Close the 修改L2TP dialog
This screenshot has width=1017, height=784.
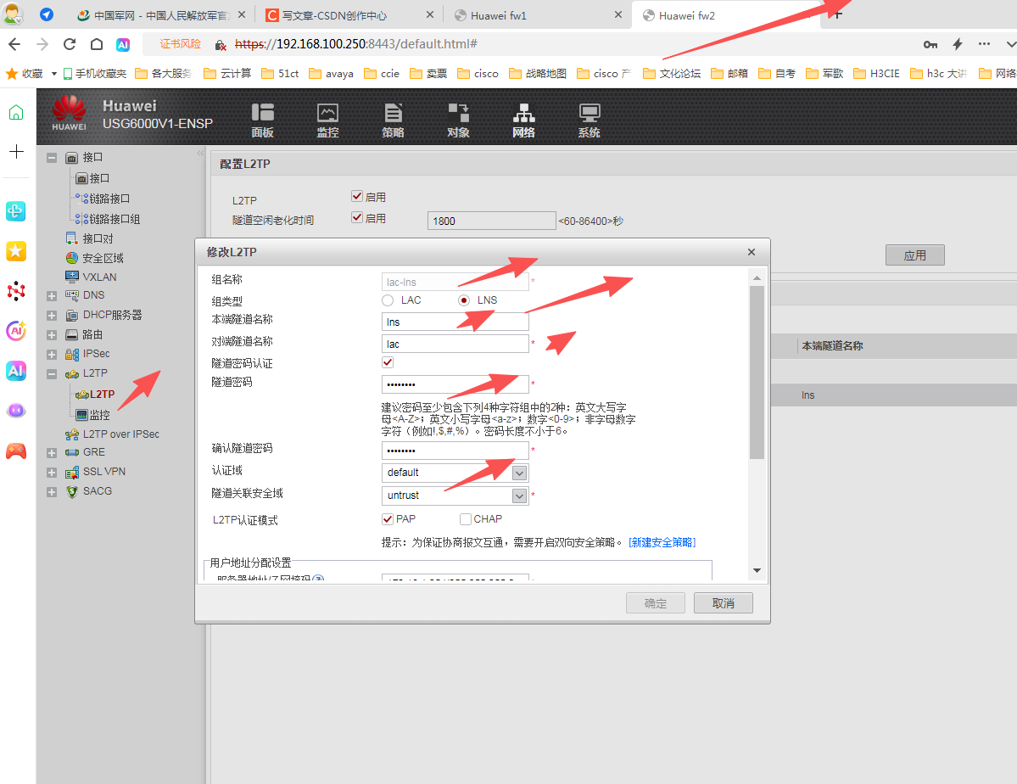click(x=751, y=252)
